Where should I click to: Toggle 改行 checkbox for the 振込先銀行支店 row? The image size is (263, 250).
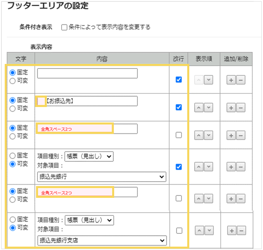pos(179,230)
